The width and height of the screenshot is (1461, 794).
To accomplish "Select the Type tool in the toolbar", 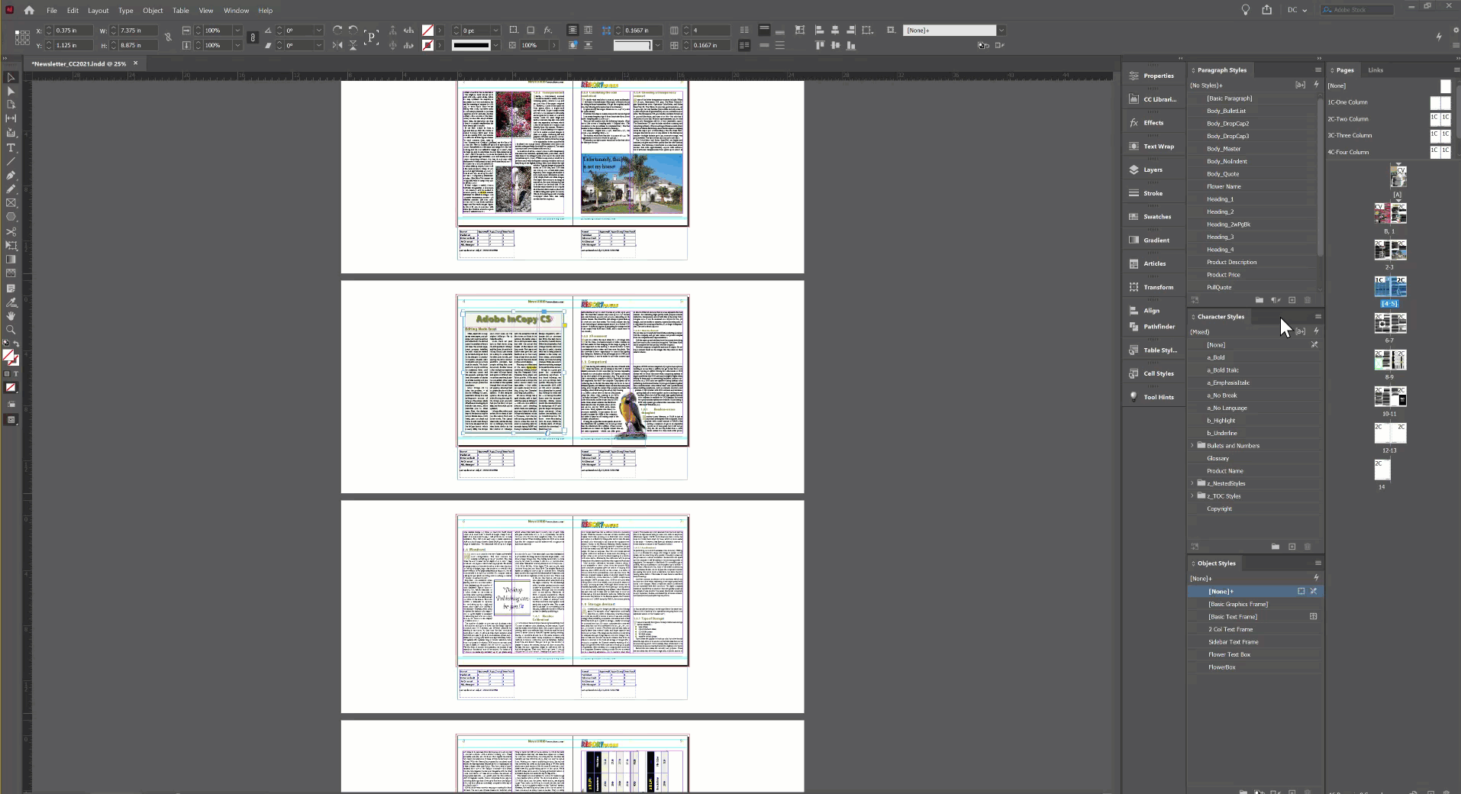I will click(11, 147).
